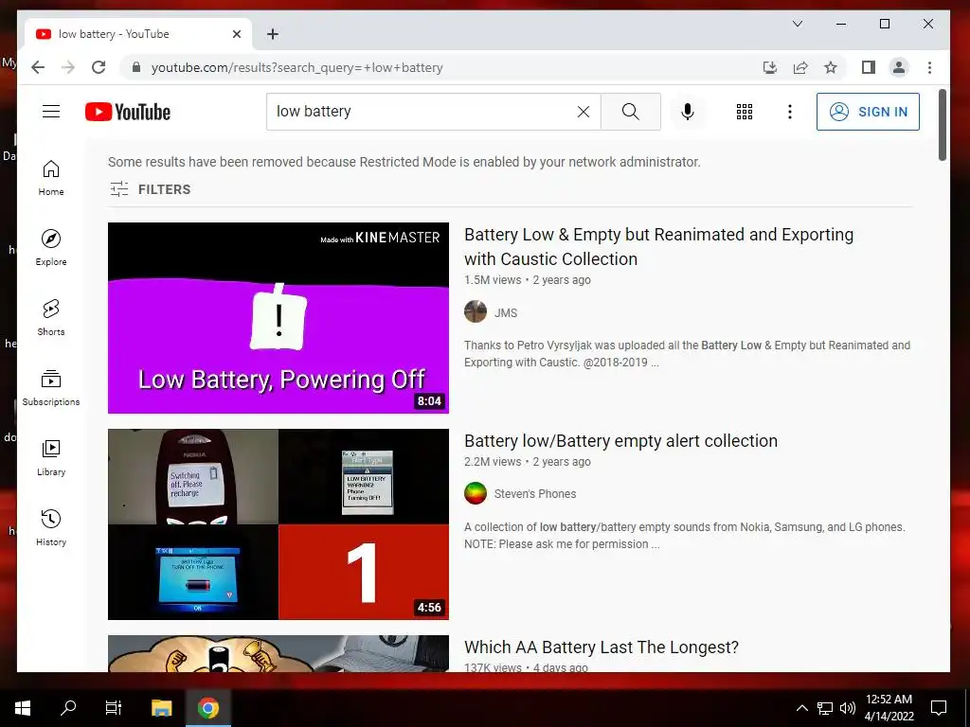
Task: Bookmark this page with the star
Action: [831, 67]
